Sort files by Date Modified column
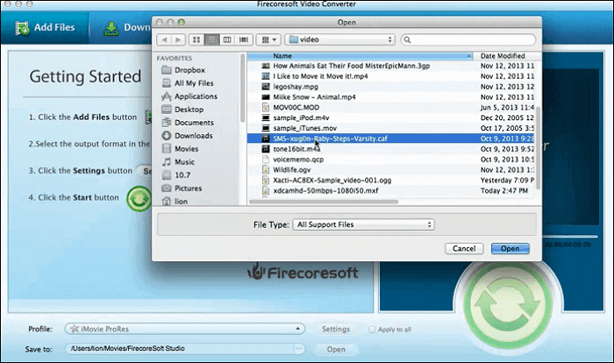 coord(504,55)
